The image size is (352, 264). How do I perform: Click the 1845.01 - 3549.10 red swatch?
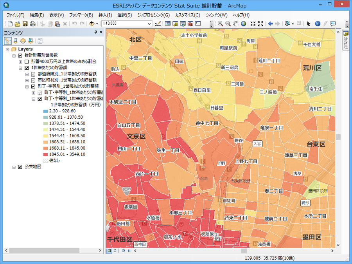tap(45, 154)
